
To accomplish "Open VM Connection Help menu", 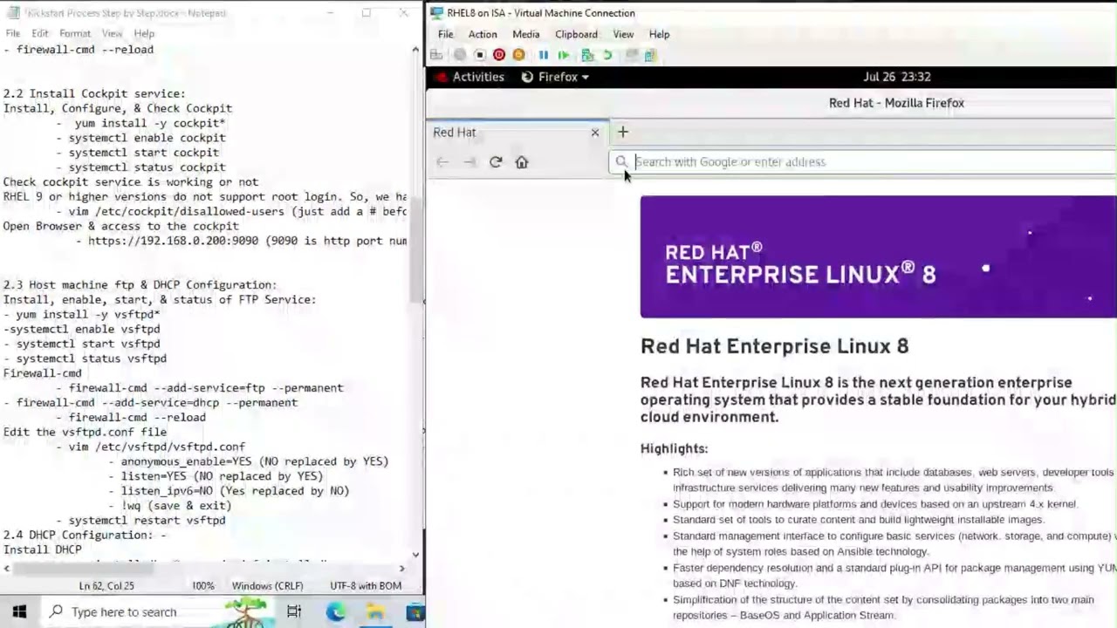I will pos(659,34).
